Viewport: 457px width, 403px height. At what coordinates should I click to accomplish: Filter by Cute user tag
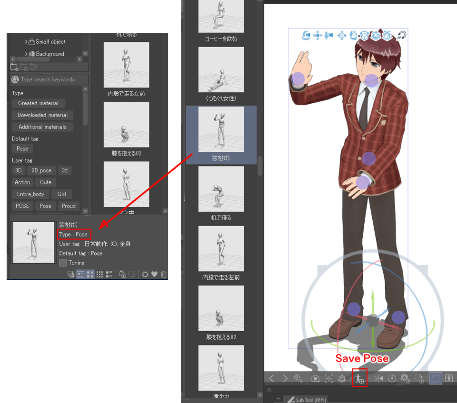46,182
